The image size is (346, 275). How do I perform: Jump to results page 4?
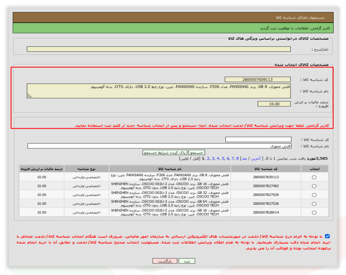point(218,158)
